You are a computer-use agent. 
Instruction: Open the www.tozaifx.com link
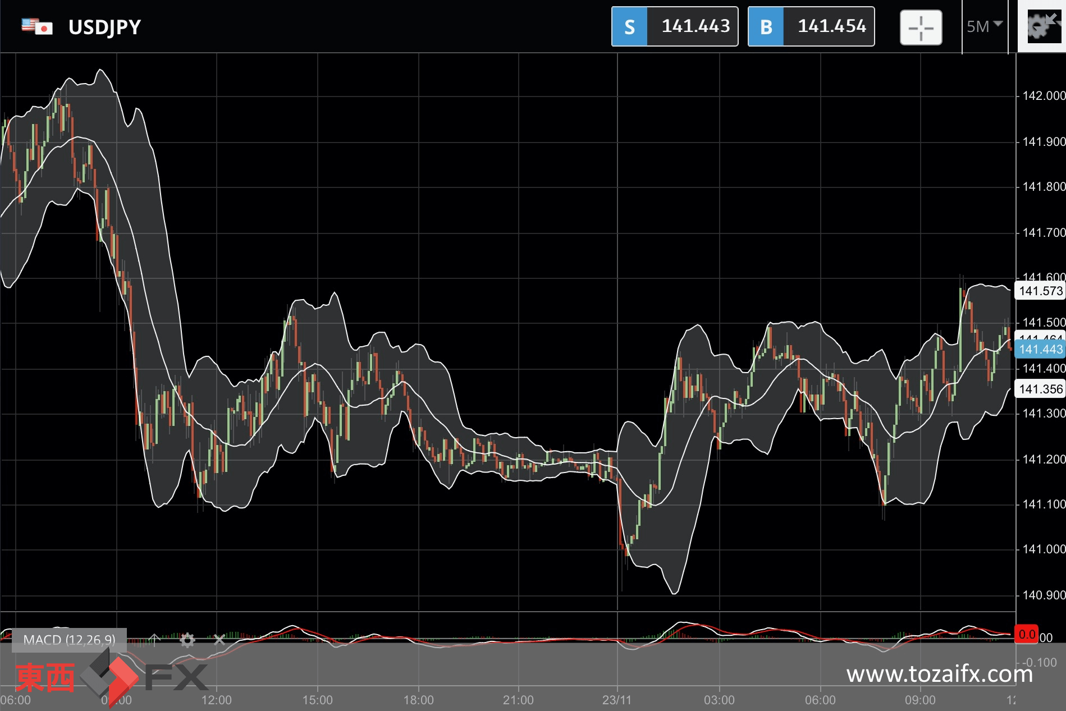pyautogui.click(x=940, y=674)
